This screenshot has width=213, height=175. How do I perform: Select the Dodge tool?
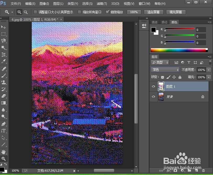(x=3, y=116)
